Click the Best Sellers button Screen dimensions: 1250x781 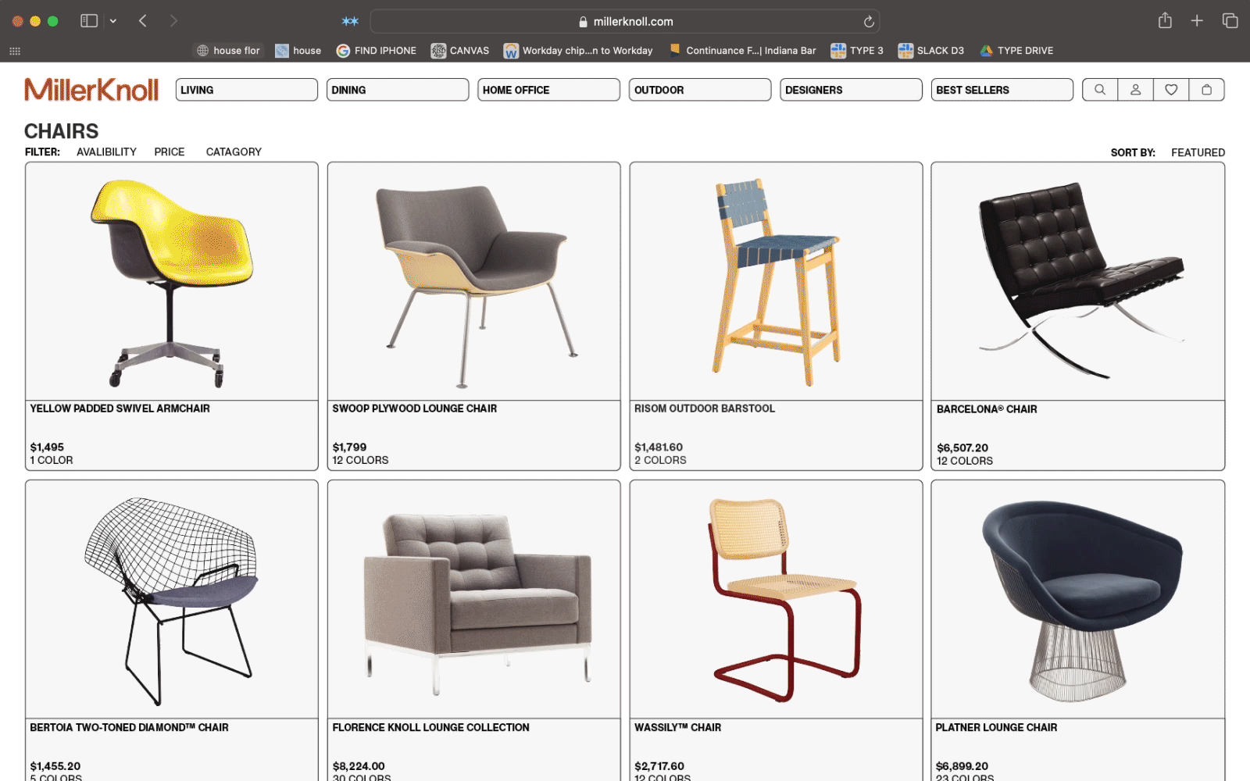[1002, 90]
